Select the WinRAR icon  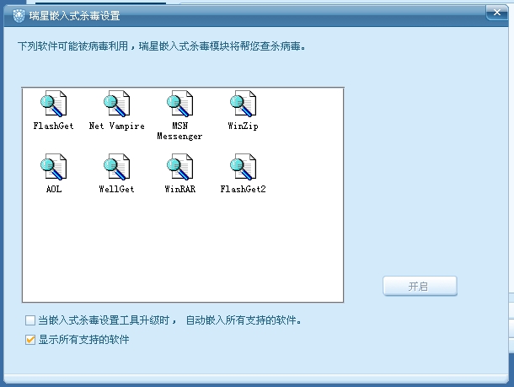point(180,167)
